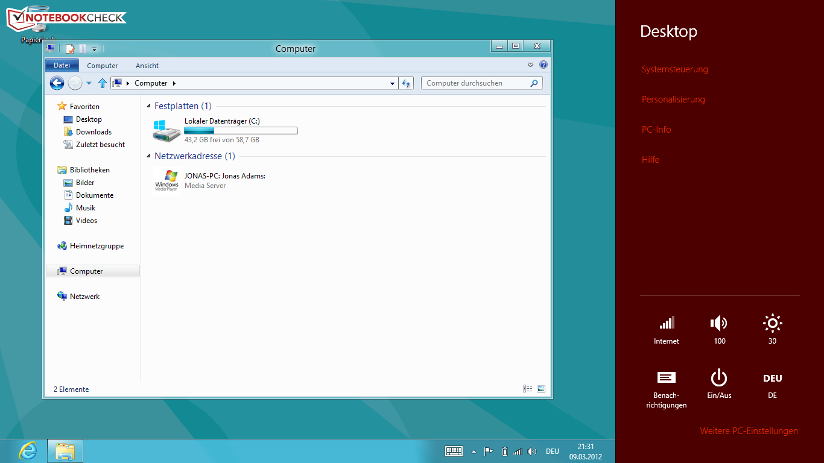
Task: Check the battery icon in system tray
Action: [x=505, y=451]
